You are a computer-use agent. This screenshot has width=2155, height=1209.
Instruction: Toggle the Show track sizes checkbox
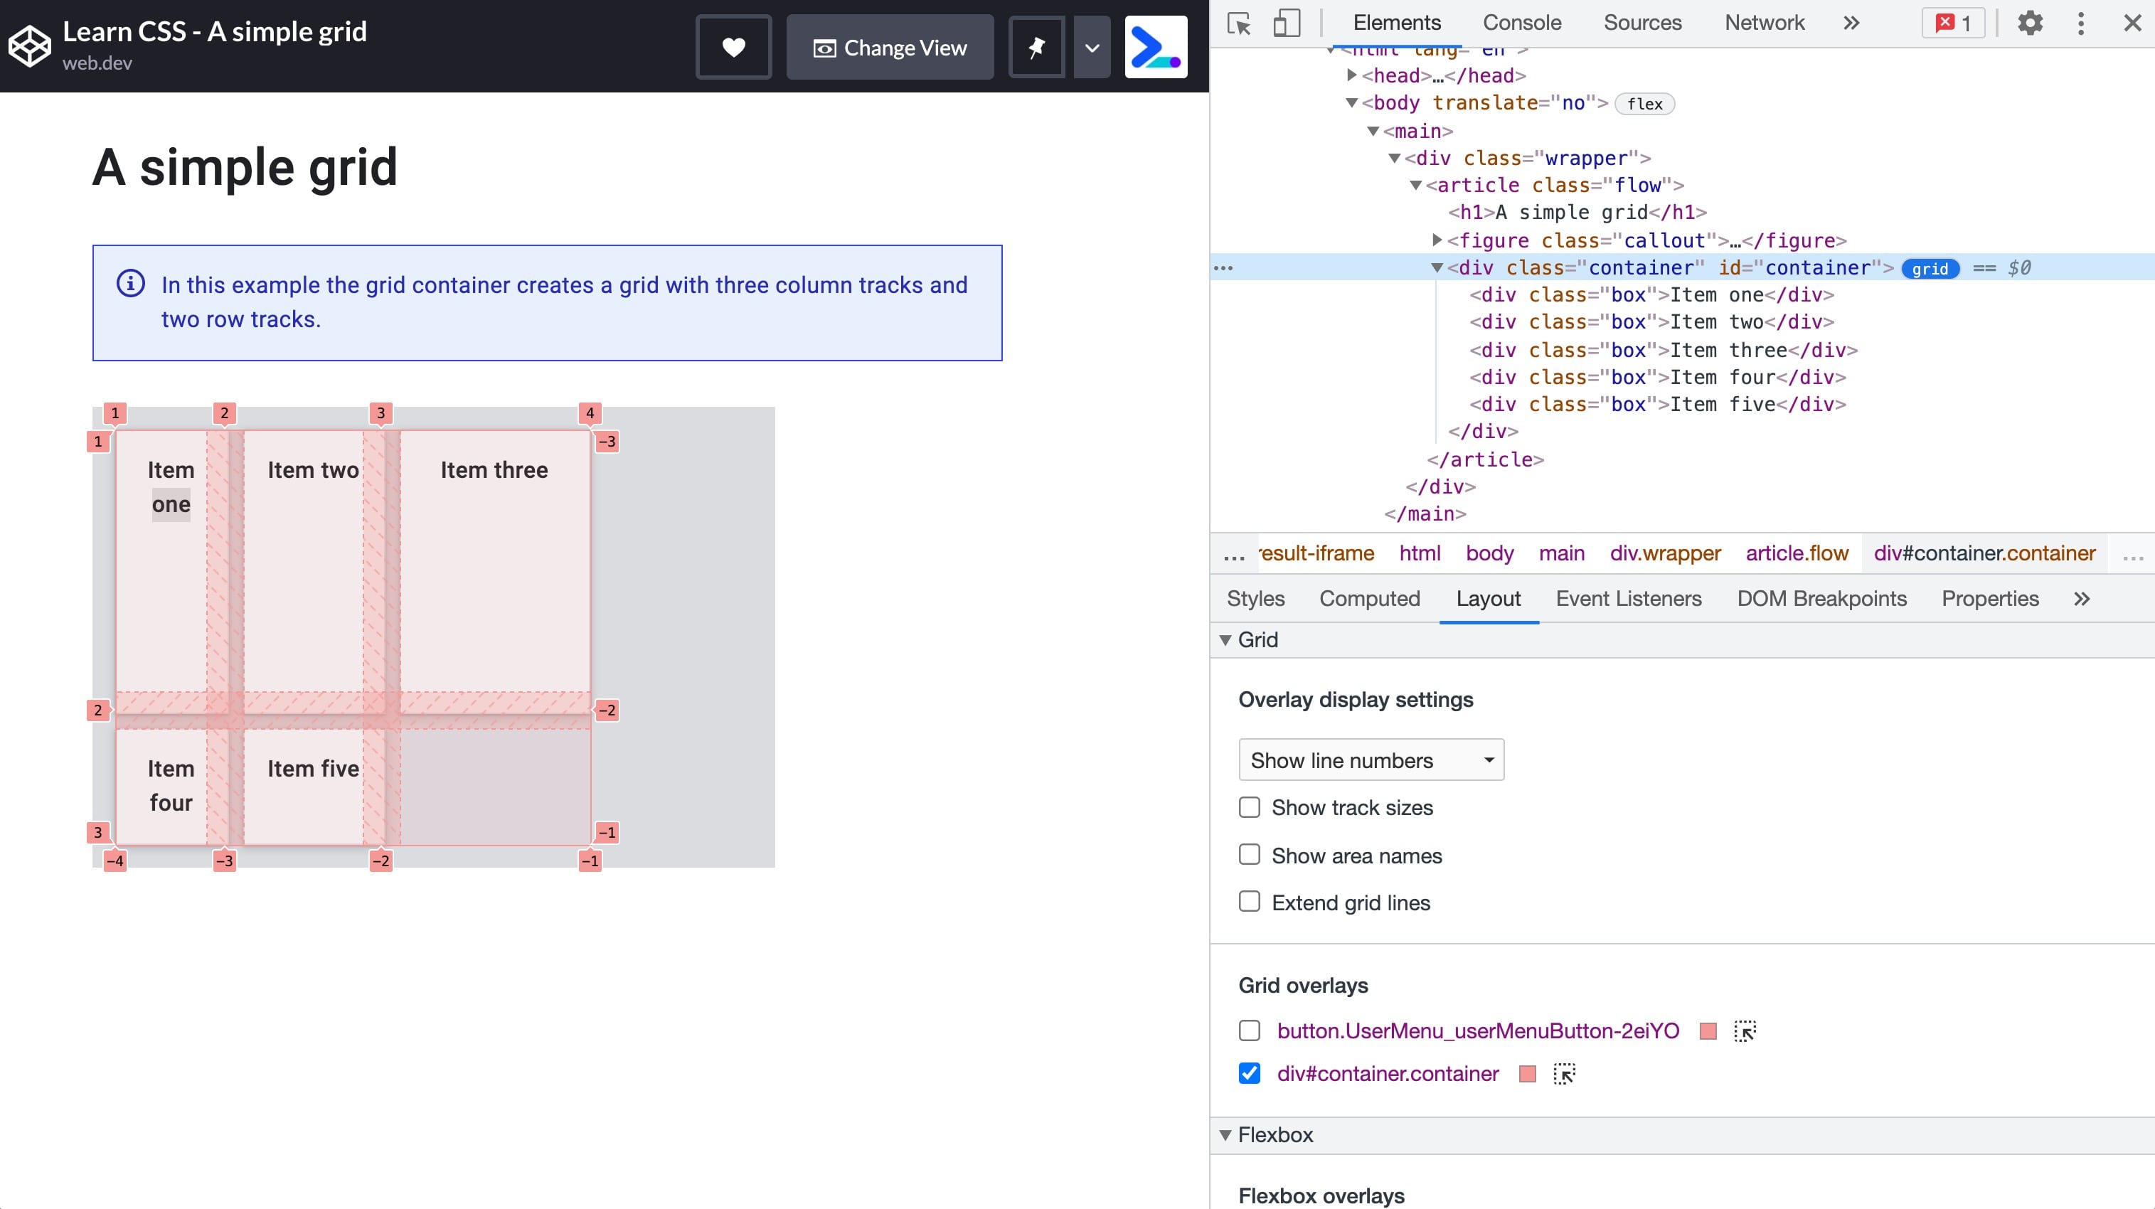pos(1249,808)
